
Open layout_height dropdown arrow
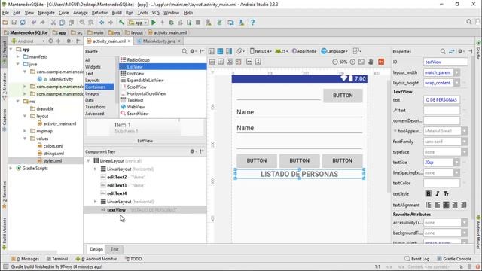pyautogui.click(x=457, y=83)
